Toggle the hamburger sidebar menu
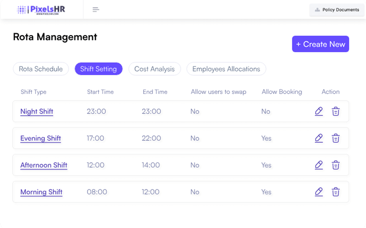The height and width of the screenshot is (228, 366). click(96, 10)
